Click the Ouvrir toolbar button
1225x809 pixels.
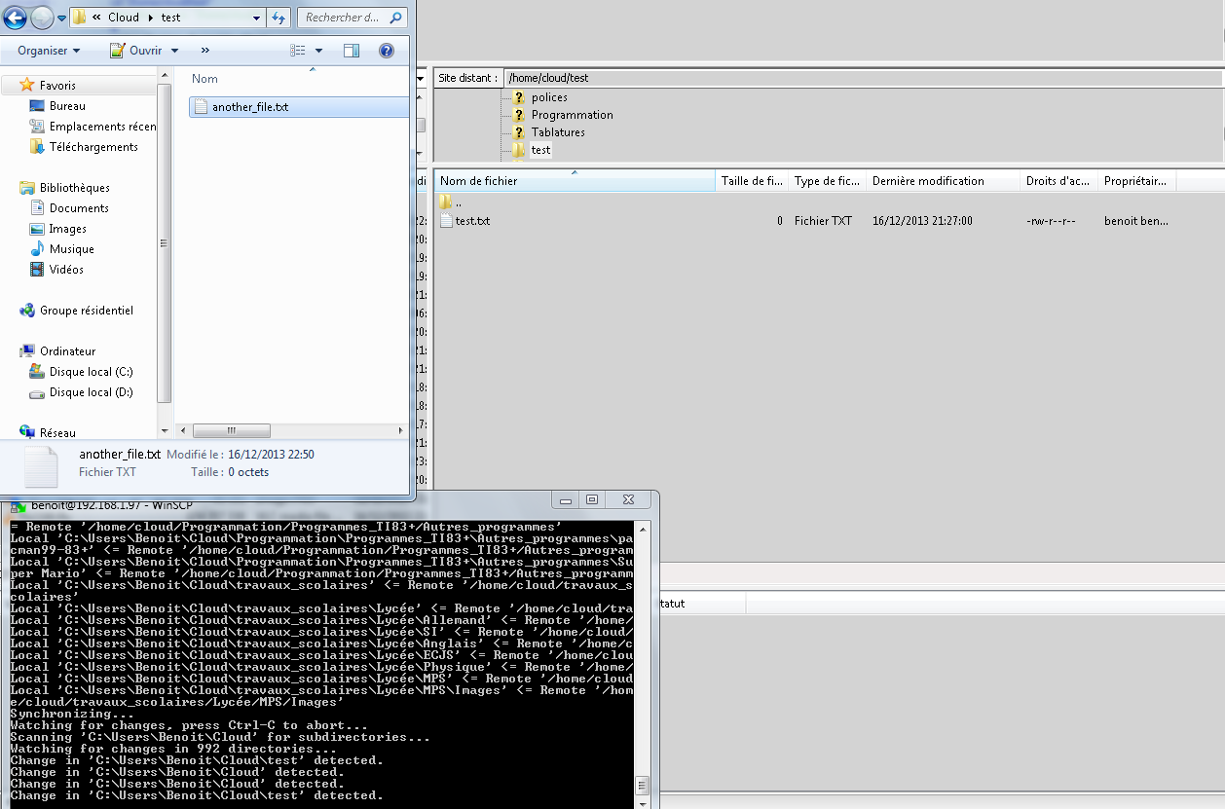(135, 51)
